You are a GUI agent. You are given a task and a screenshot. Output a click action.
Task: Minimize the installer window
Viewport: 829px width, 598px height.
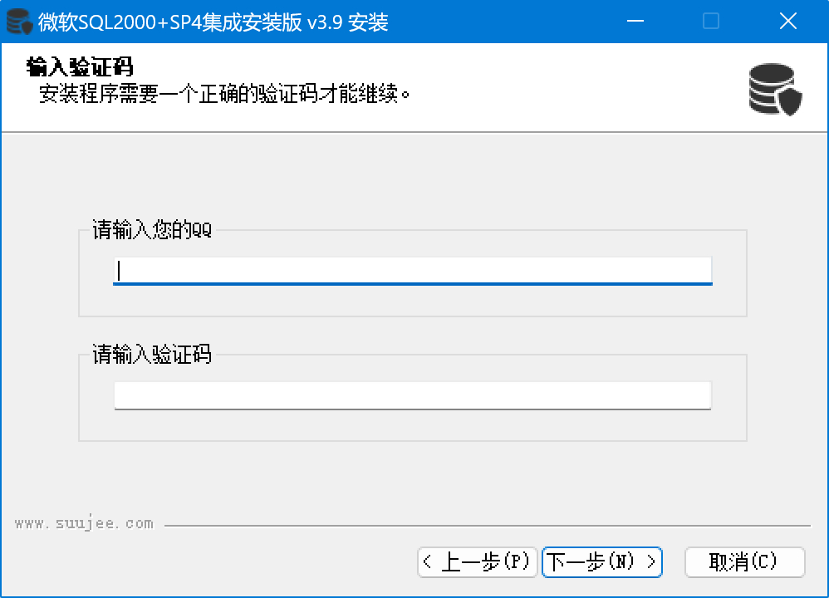[635, 21]
